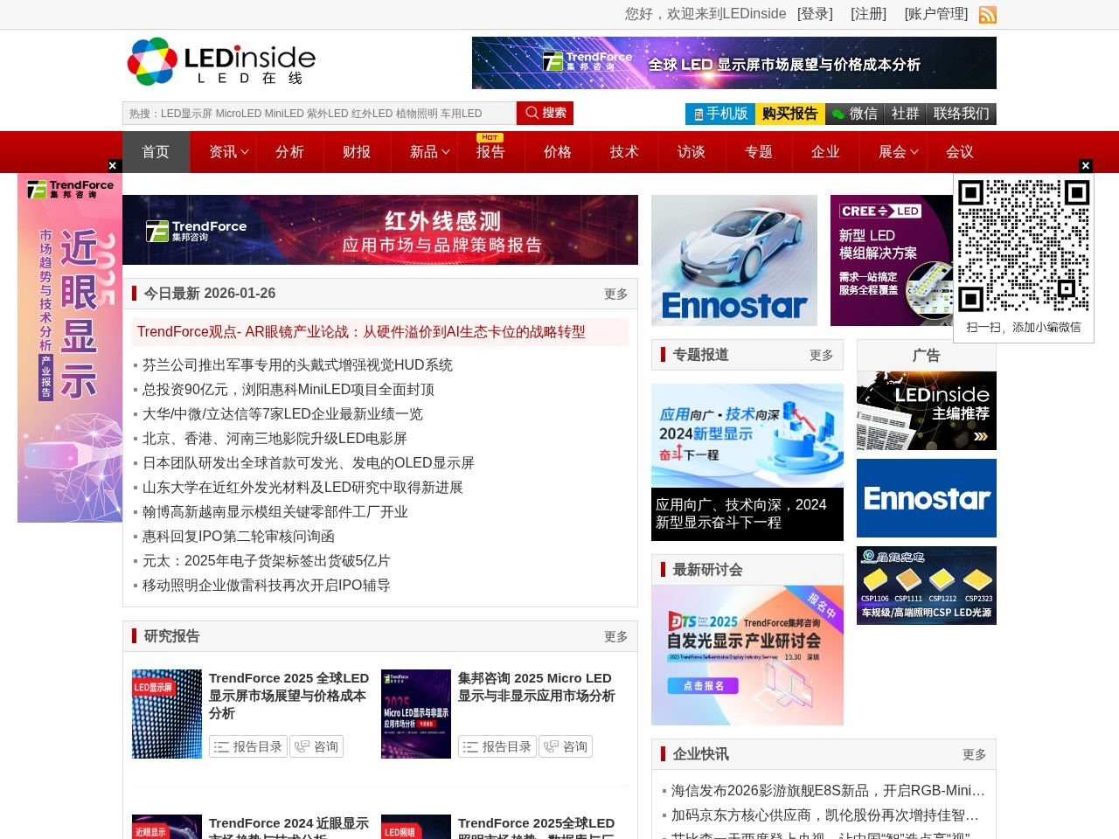Click the 登录 login link
This screenshot has width=1119, height=839.
[x=815, y=14]
